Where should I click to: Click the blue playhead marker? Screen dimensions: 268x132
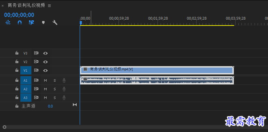81,23
